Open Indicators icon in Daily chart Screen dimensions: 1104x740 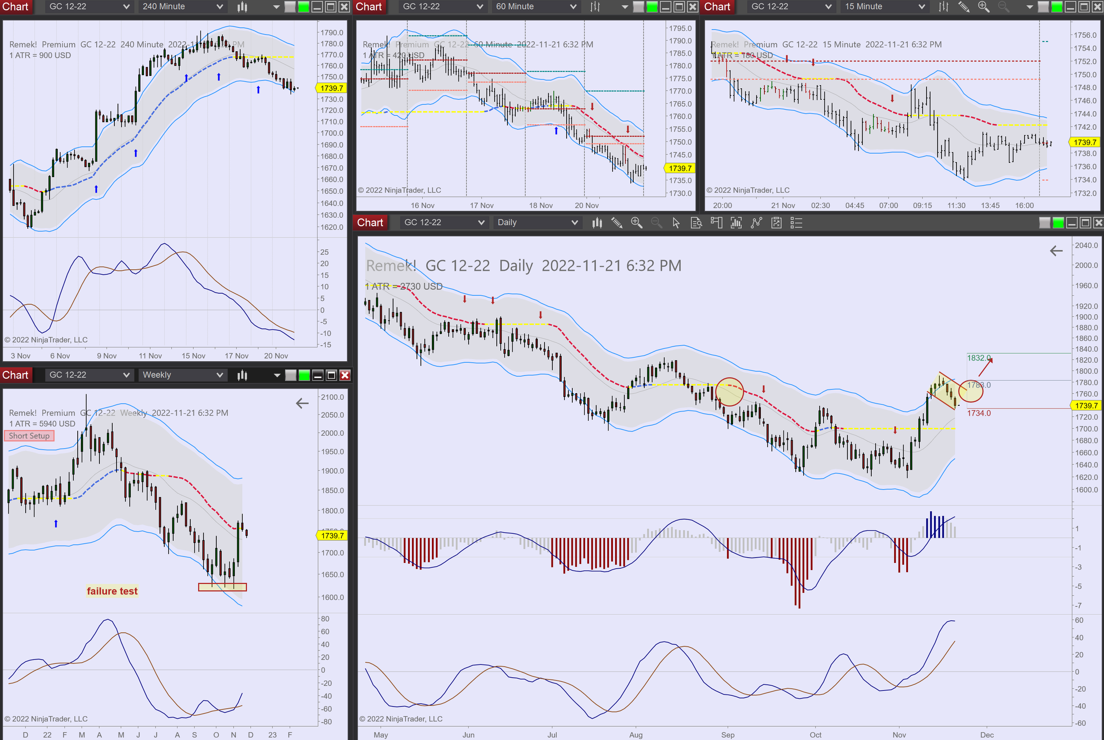pos(756,223)
